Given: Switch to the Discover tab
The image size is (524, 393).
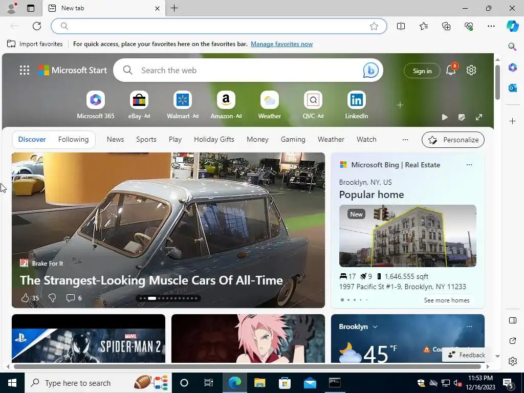Looking at the screenshot, I should (x=32, y=139).
